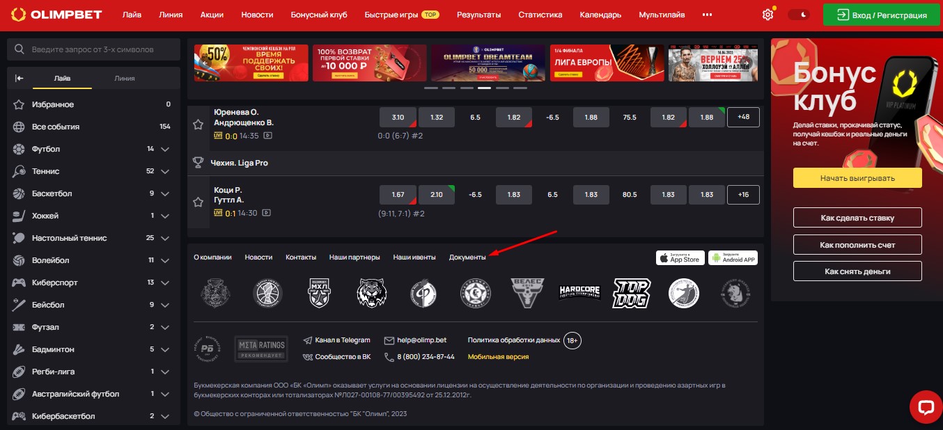
Task: Open Статистика in the top menu
Action: (x=540, y=15)
